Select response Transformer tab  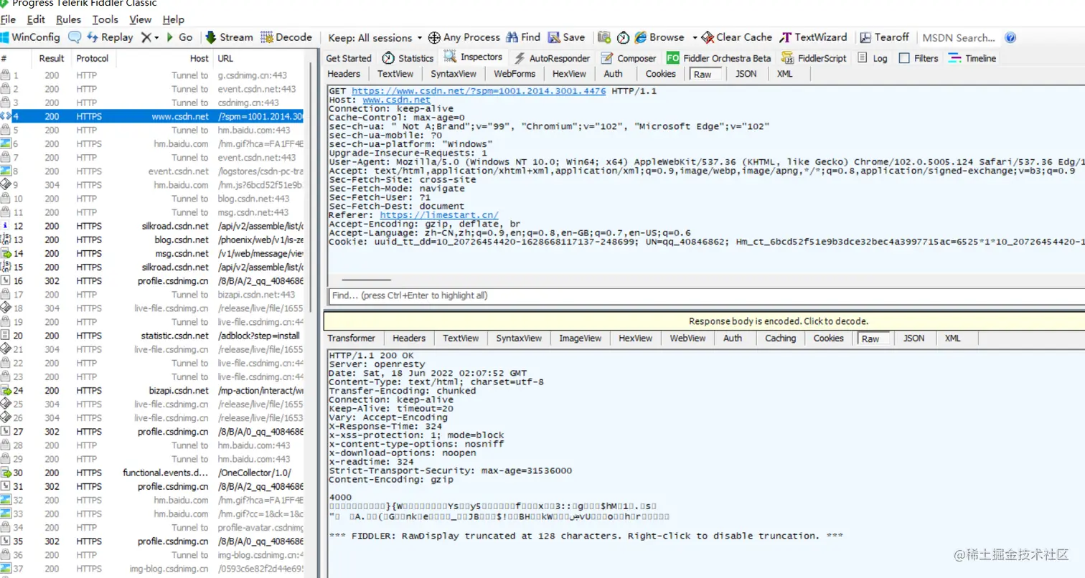[352, 338]
